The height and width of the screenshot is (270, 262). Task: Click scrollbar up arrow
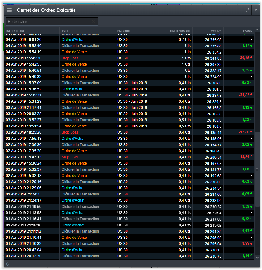click(257, 30)
